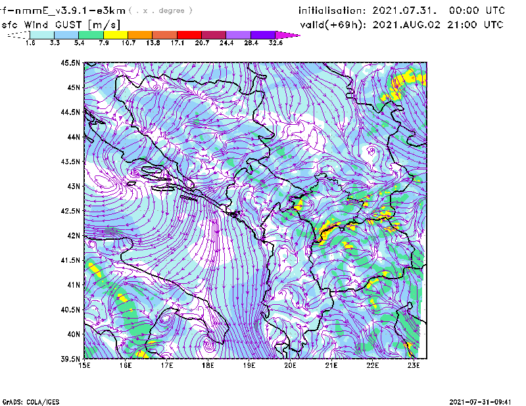Click the legend value '10.7'

tap(128, 43)
